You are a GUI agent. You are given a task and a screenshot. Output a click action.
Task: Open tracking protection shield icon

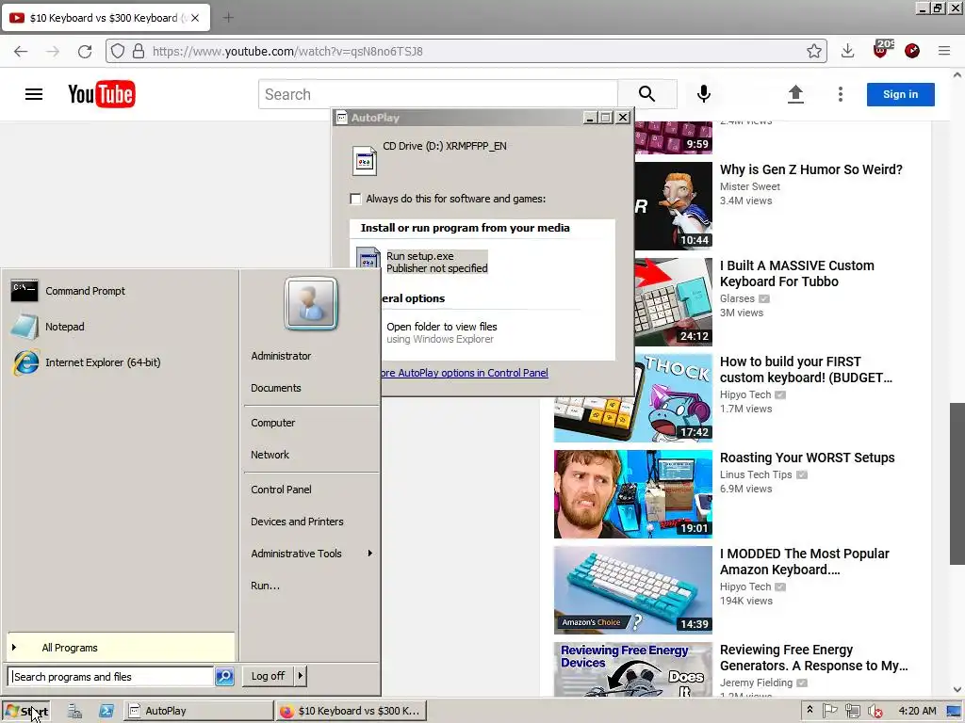pyautogui.click(x=118, y=51)
